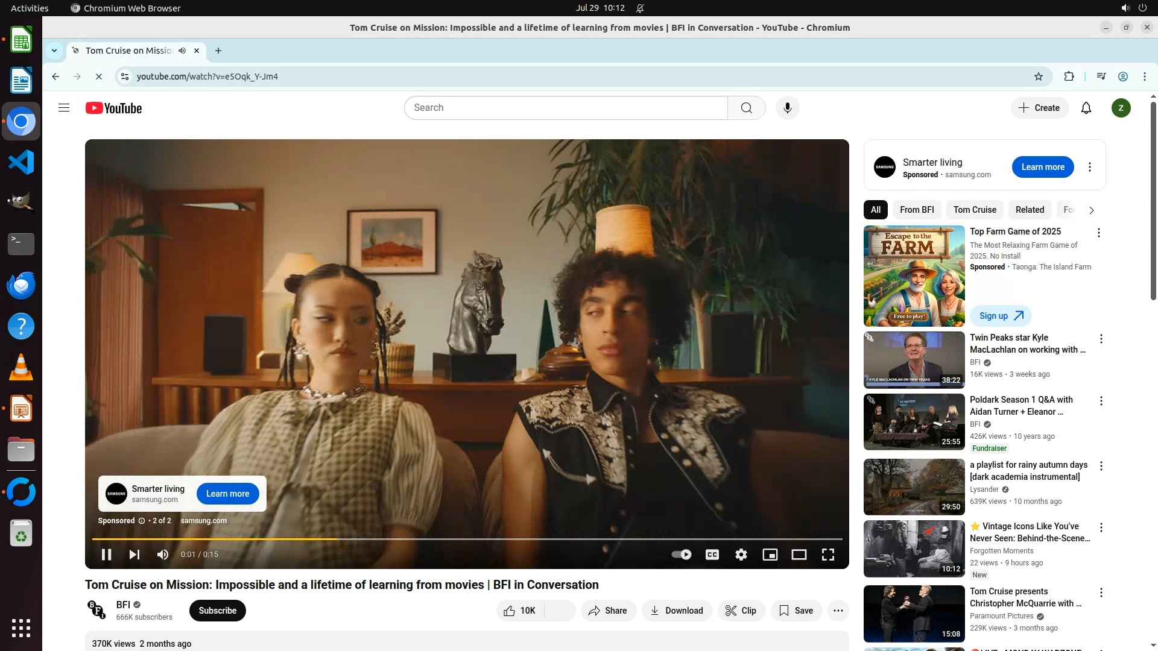The height and width of the screenshot is (651, 1158).
Task: Toggle the autoplay switch
Action: (x=682, y=555)
